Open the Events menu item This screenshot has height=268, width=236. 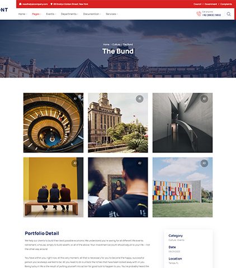pos(51,14)
